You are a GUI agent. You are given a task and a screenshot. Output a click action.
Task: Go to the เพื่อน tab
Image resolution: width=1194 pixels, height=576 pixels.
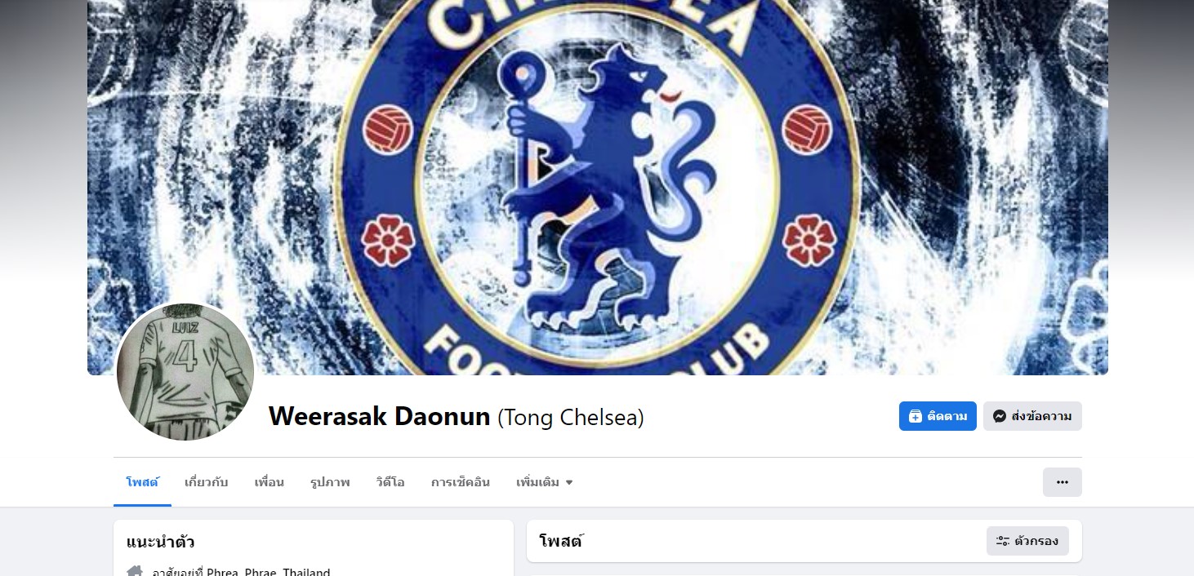coord(269,482)
